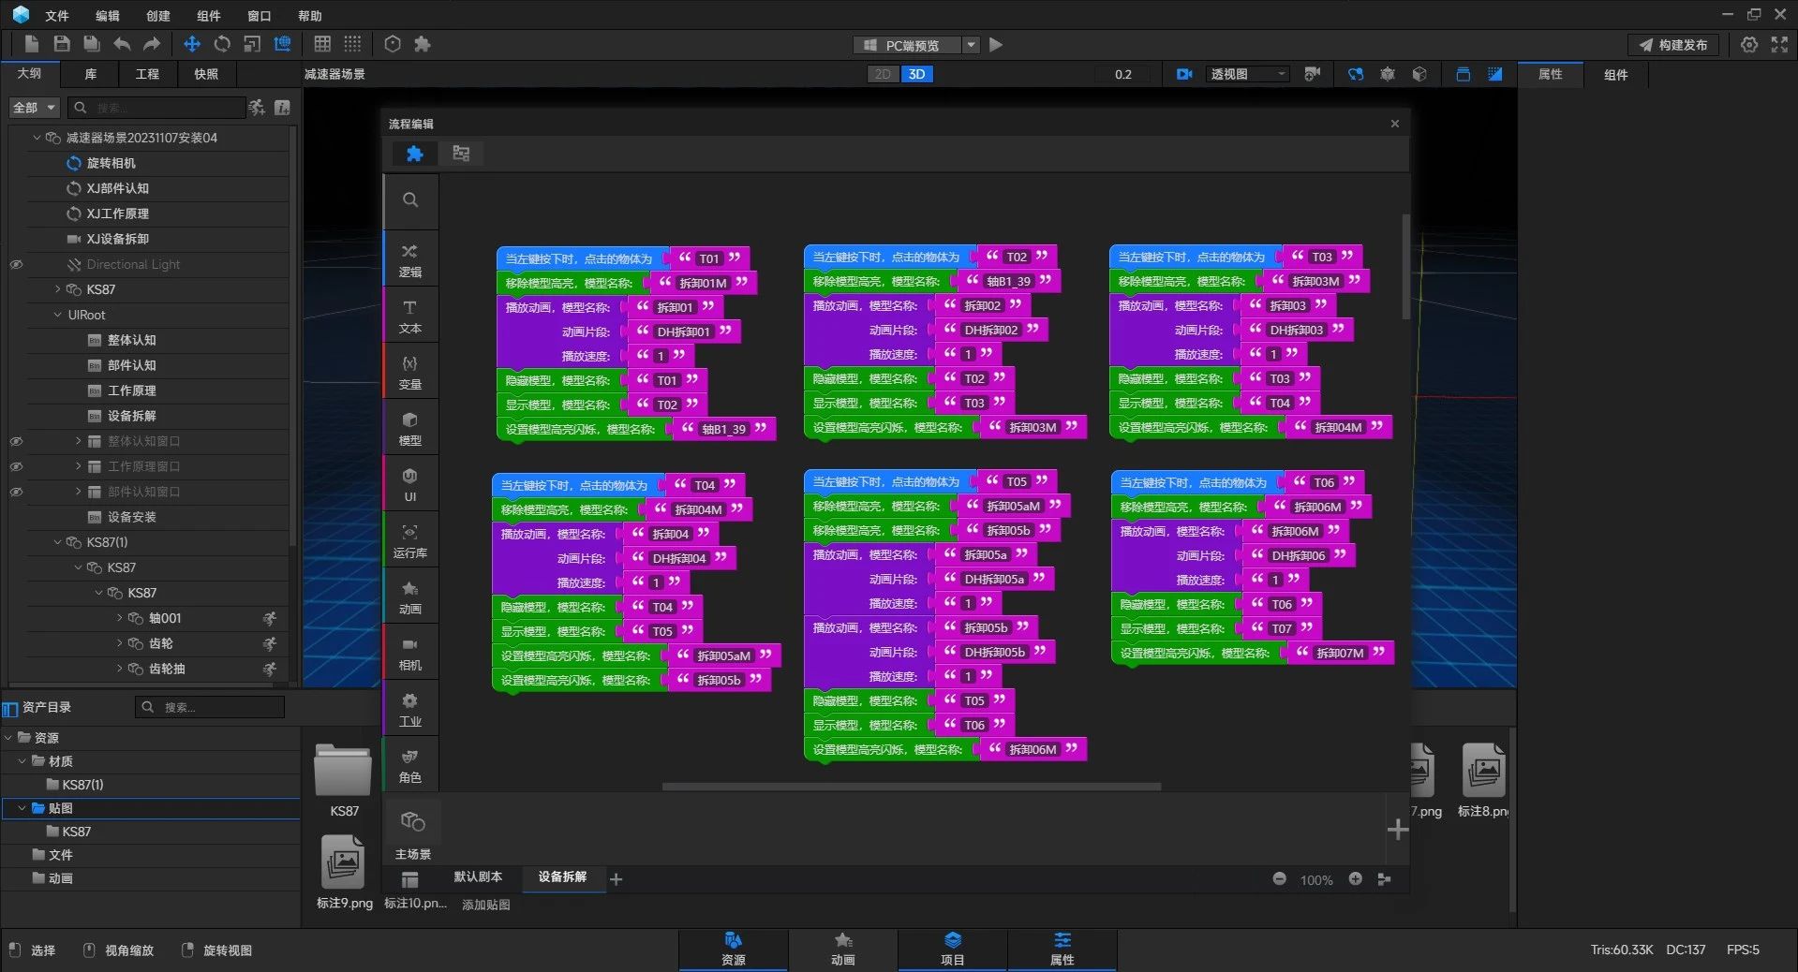Open the 动画 block category
Viewport: 1798px width, 972px height.
click(x=410, y=596)
